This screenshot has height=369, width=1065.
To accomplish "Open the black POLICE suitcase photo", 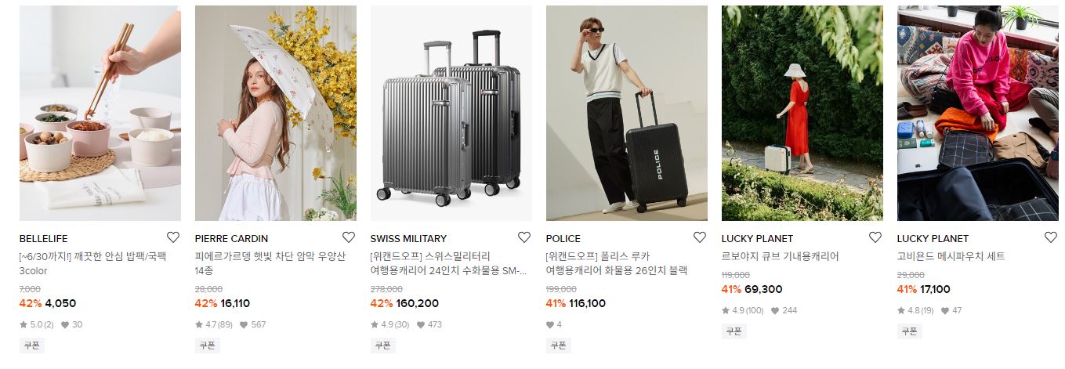I will click(627, 114).
